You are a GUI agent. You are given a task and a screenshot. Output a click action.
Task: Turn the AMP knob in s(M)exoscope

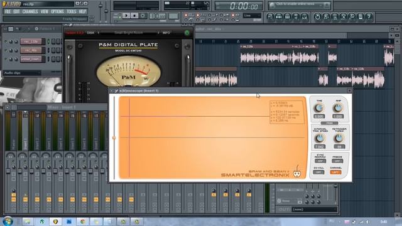point(338,108)
